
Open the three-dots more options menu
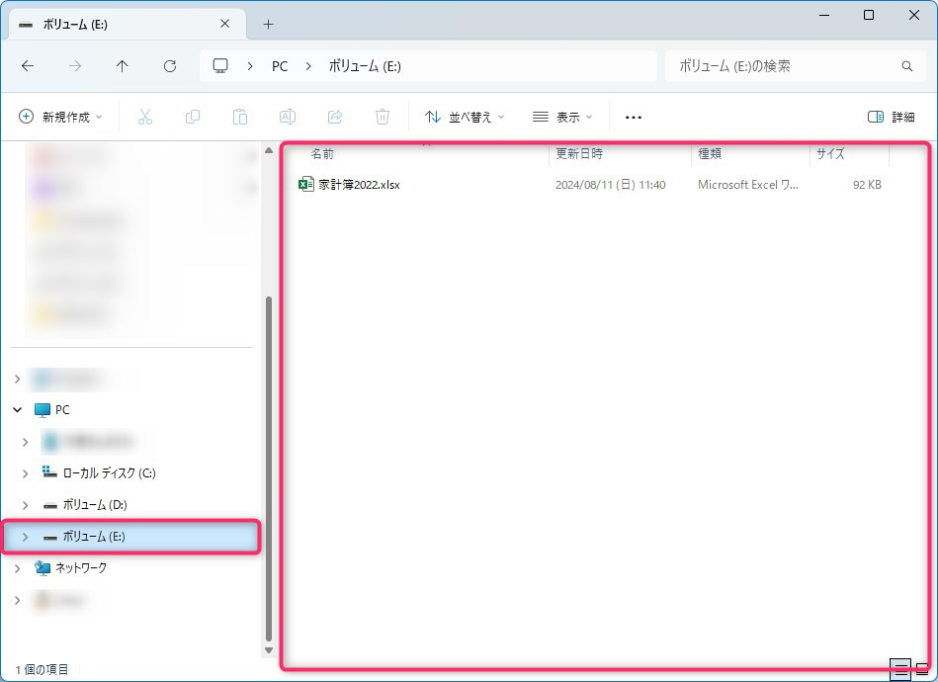(x=634, y=117)
